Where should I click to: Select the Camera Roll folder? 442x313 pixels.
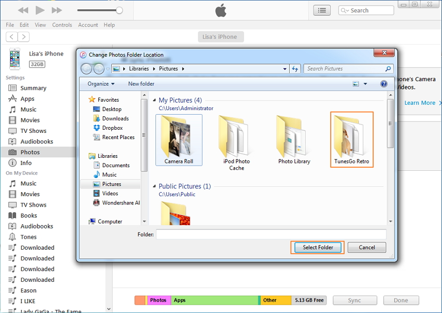point(178,139)
